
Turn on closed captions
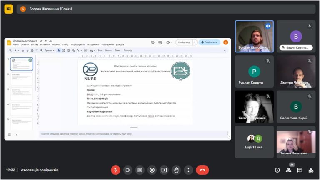tap(140, 170)
